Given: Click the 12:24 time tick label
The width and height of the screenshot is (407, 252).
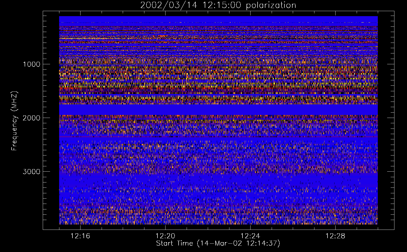Looking at the screenshot, I should click(250, 236).
